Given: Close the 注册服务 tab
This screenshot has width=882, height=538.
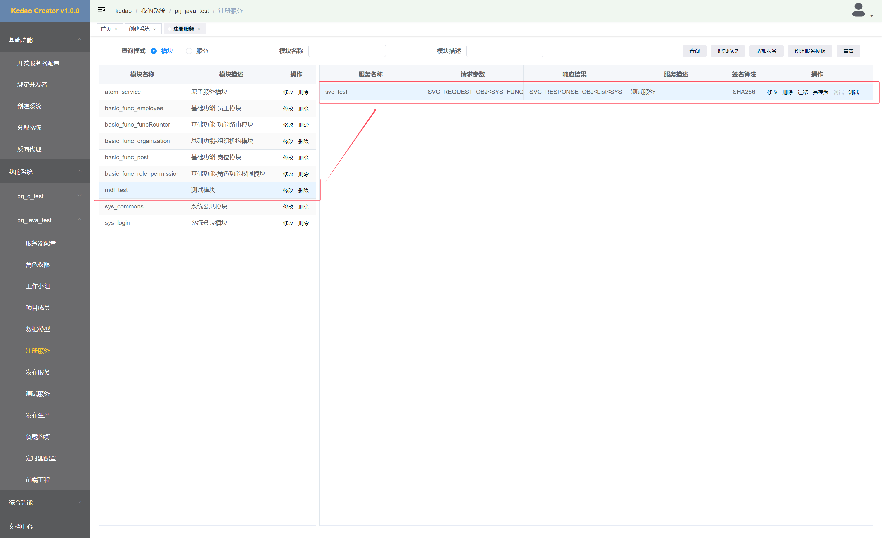Looking at the screenshot, I should 199,29.
